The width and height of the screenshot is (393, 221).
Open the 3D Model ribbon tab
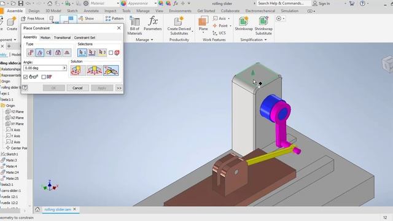pyautogui.click(x=53, y=11)
